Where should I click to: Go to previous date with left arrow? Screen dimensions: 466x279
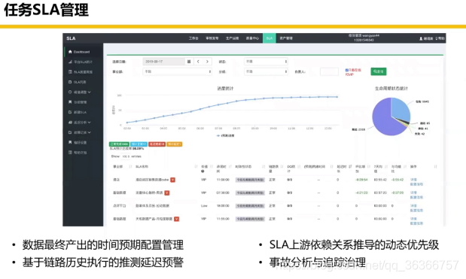pos(198,62)
